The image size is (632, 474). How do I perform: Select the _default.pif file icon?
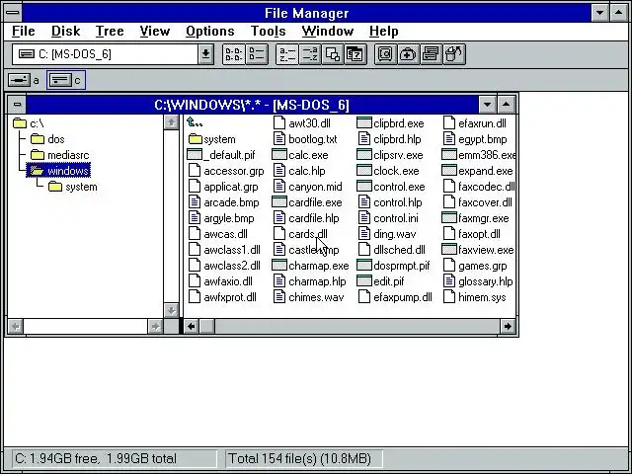(195, 155)
